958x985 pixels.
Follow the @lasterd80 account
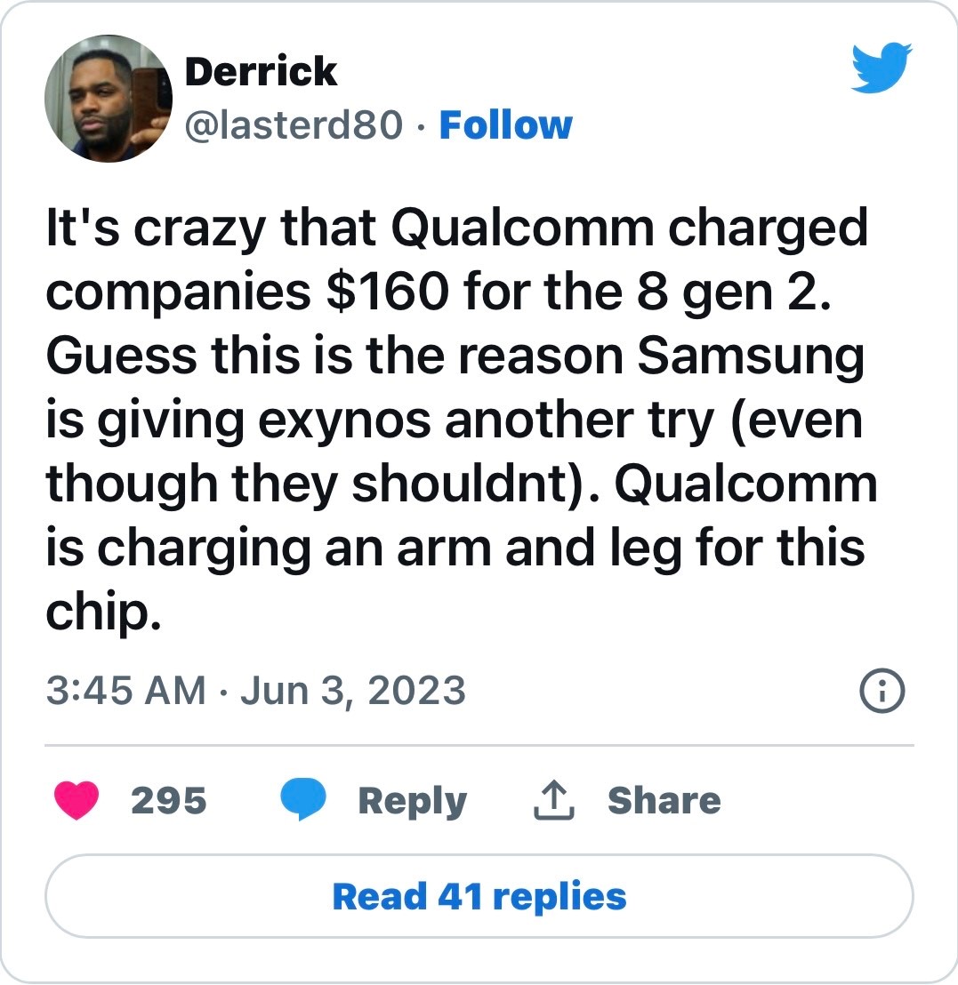coord(506,125)
